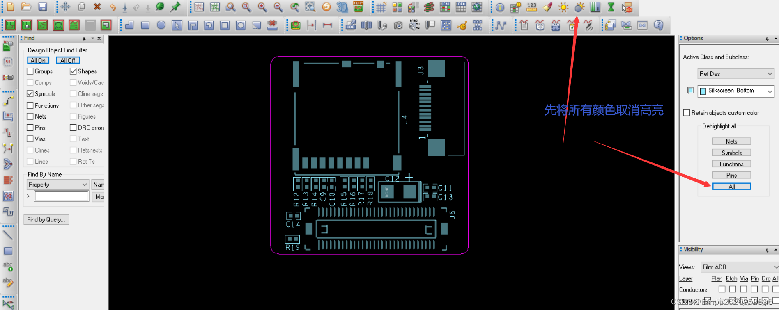Click the Silkscreen_Bottom color swatch
Viewport: 779px width, 310px height.
690,90
